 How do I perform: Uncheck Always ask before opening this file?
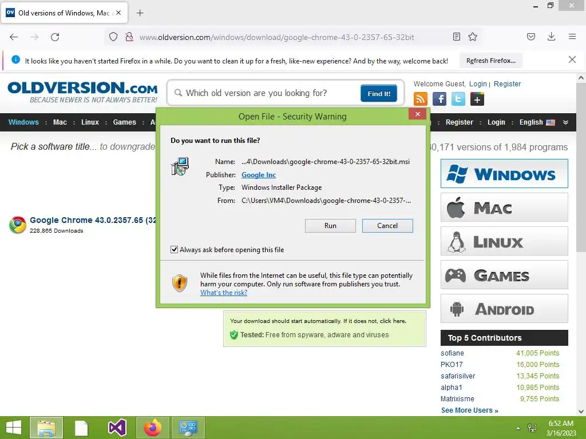[x=174, y=249]
